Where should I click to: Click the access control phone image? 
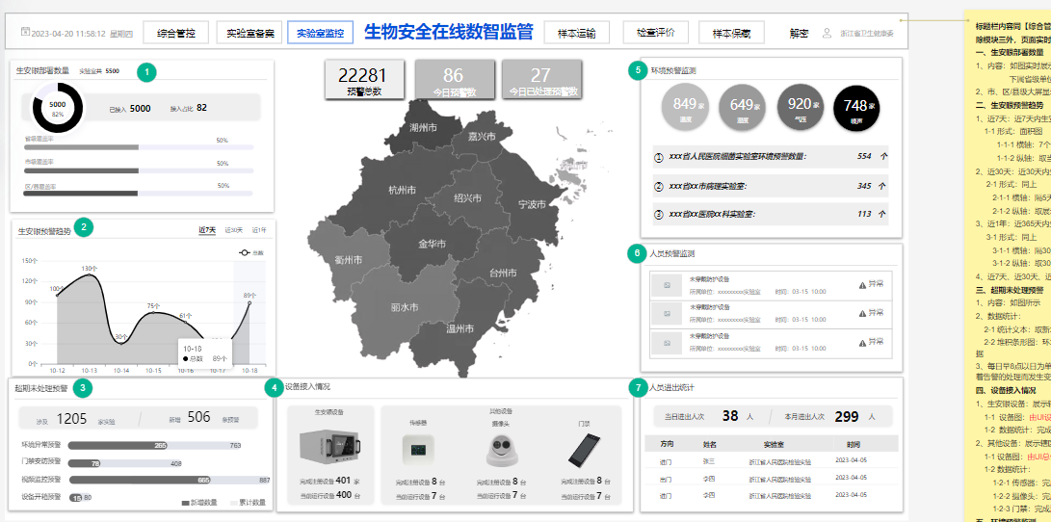coord(585,449)
